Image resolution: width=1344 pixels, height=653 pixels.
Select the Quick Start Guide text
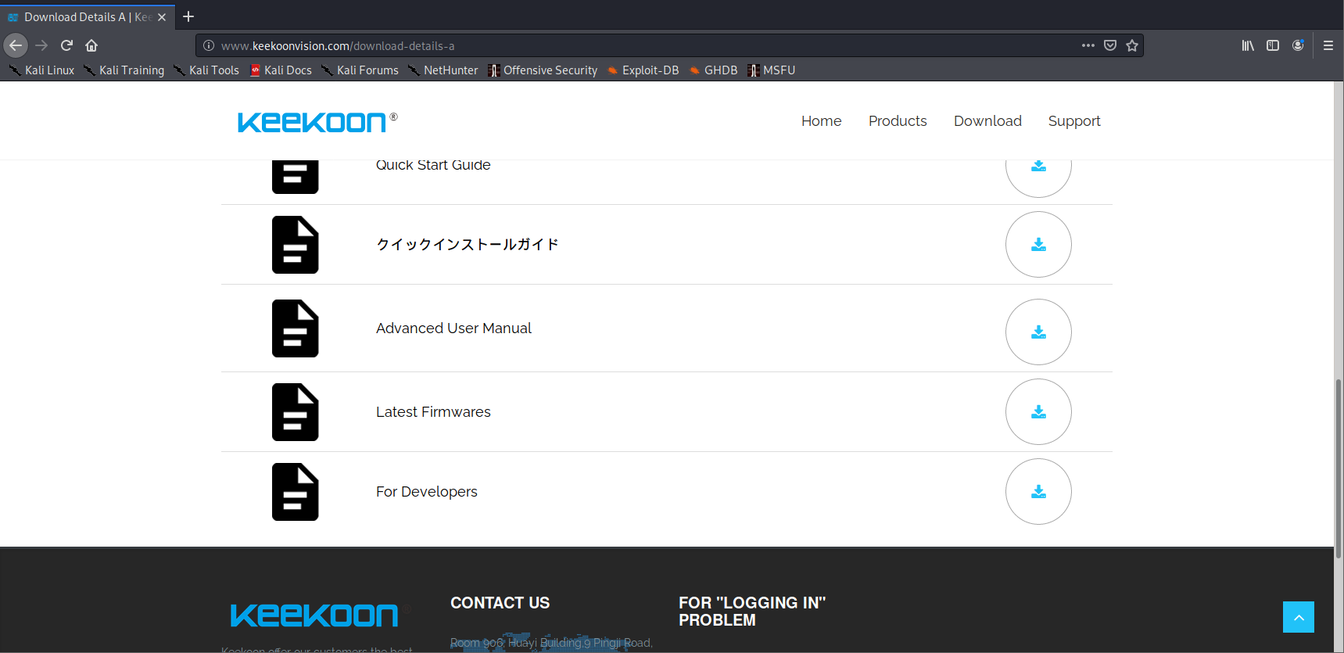(433, 165)
